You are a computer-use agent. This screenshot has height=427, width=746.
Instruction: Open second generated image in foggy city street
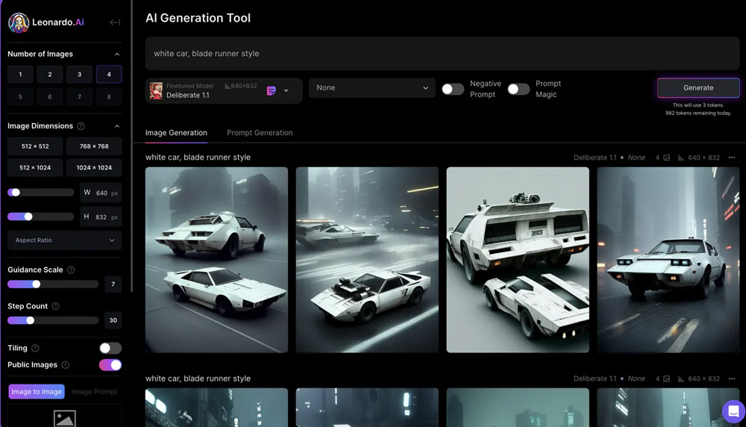(x=367, y=260)
